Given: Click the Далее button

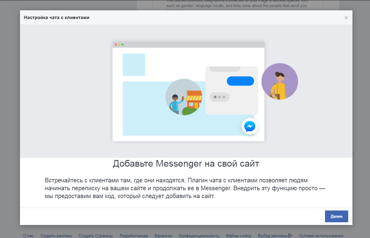Looking at the screenshot, I should pos(336,216).
